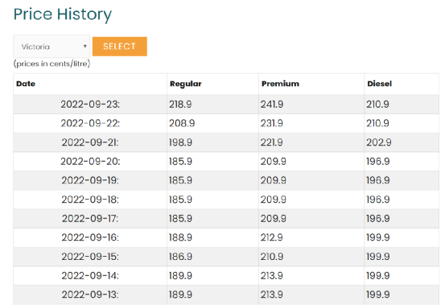Click the Premium column header

tap(280, 84)
